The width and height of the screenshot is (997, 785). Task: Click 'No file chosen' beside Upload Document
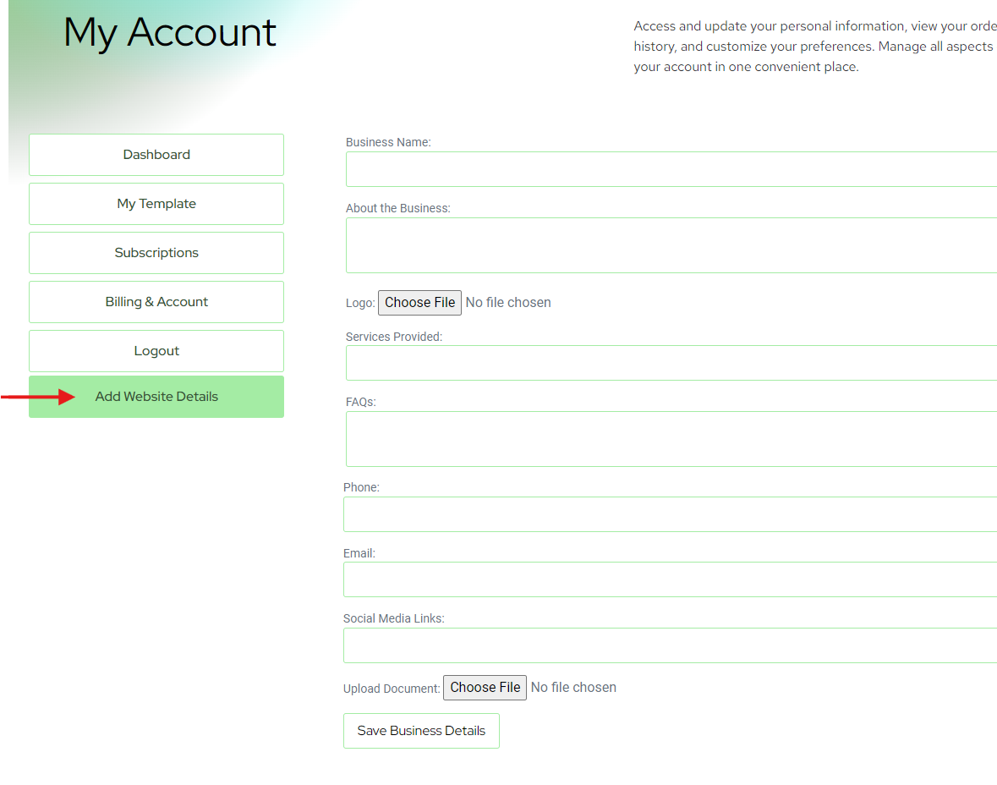pos(573,688)
